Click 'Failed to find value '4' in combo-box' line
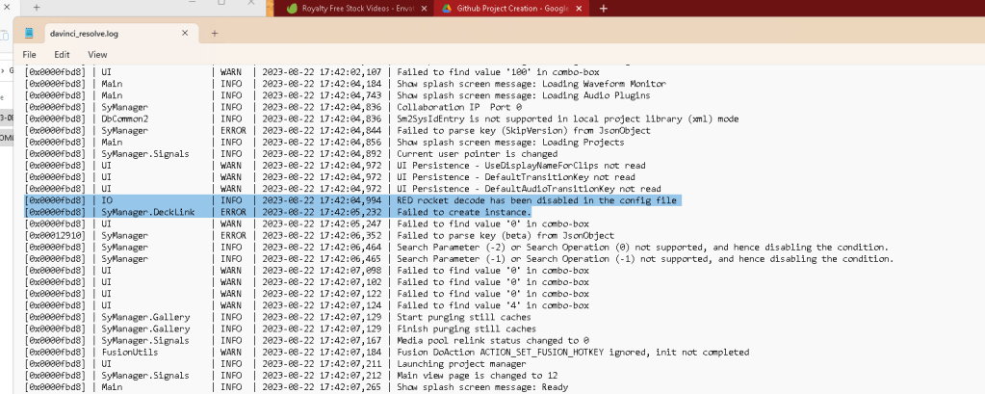Viewport: 985px width, 394px height. 493,305
